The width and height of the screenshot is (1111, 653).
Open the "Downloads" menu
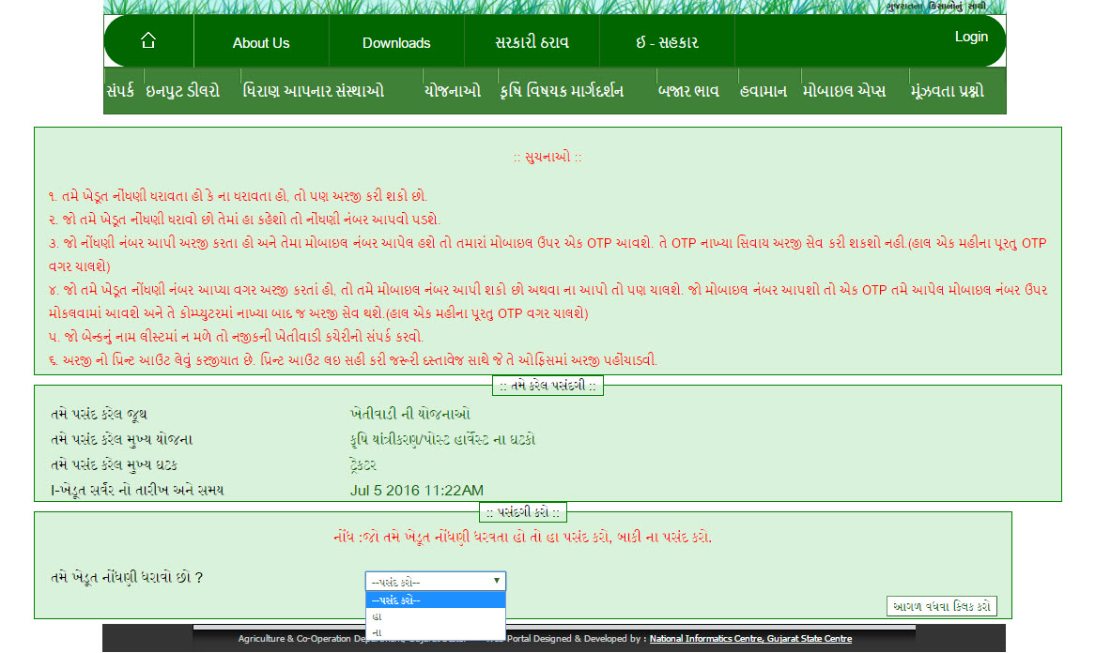pos(395,41)
